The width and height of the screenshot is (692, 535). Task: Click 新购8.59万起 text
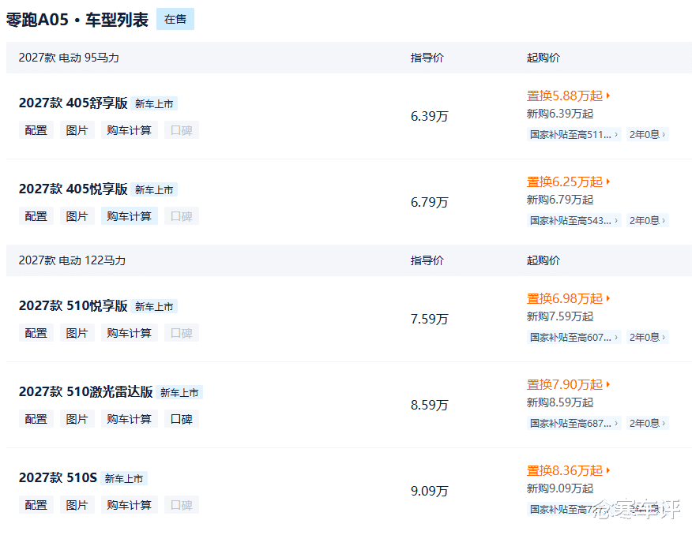pyautogui.click(x=559, y=402)
